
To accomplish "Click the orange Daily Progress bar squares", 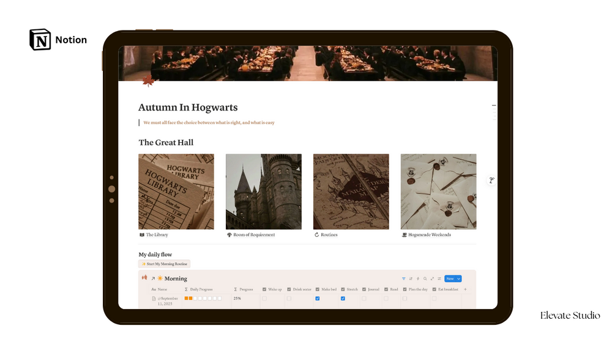I will (203, 299).
